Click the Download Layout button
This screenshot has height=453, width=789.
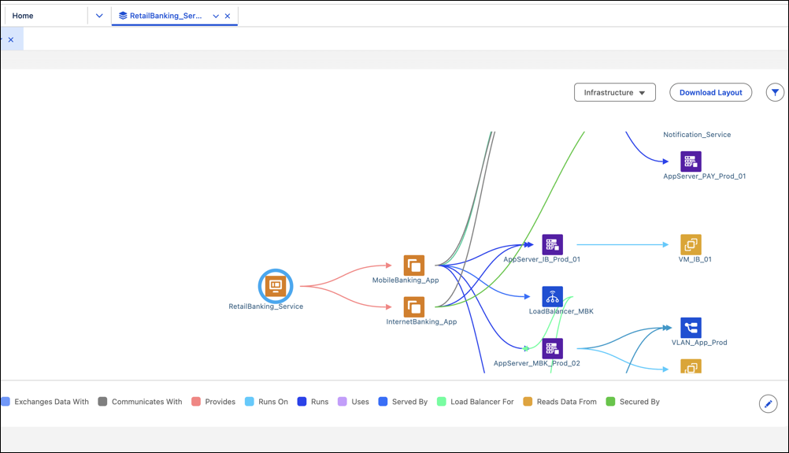(x=710, y=92)
